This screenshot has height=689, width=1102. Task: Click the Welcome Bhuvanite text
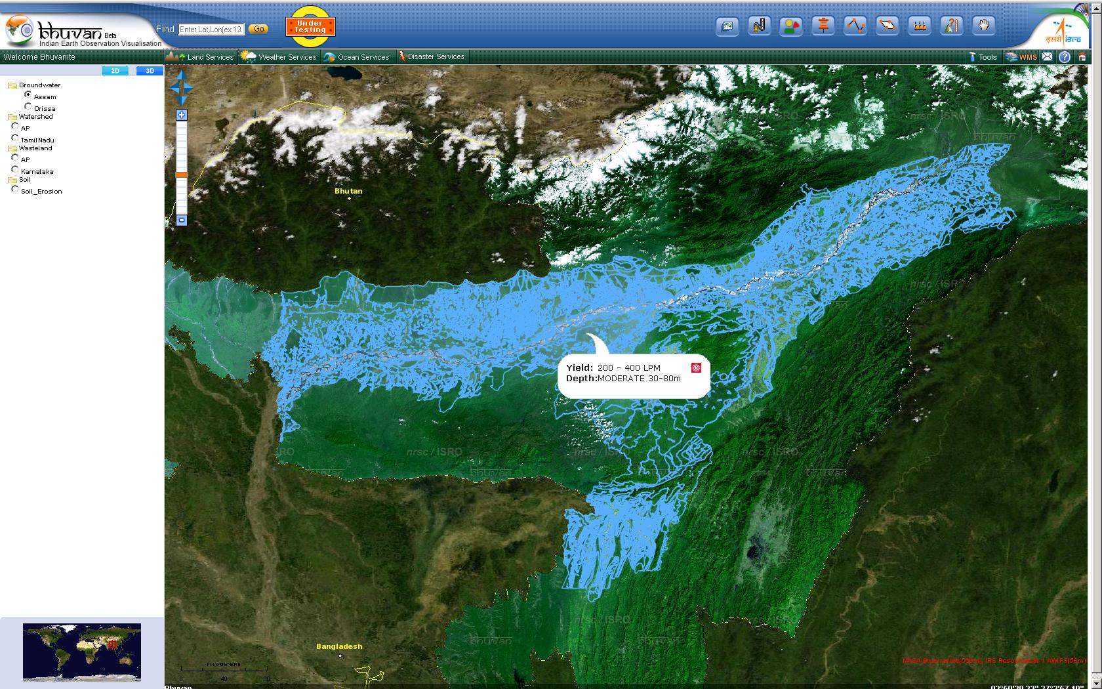pos(39,57)
